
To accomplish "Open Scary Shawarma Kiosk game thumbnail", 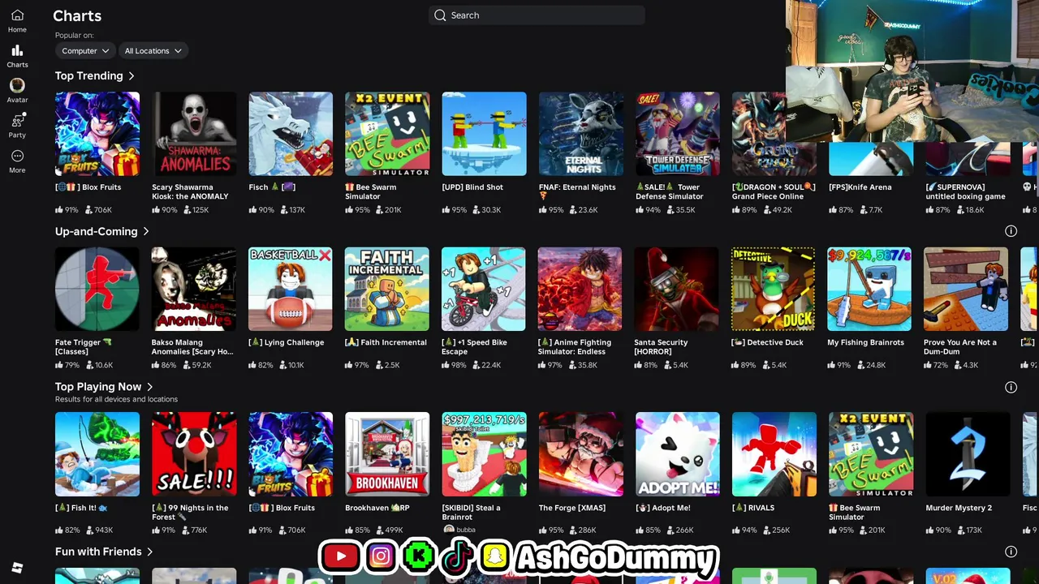I will coord(194,134).
